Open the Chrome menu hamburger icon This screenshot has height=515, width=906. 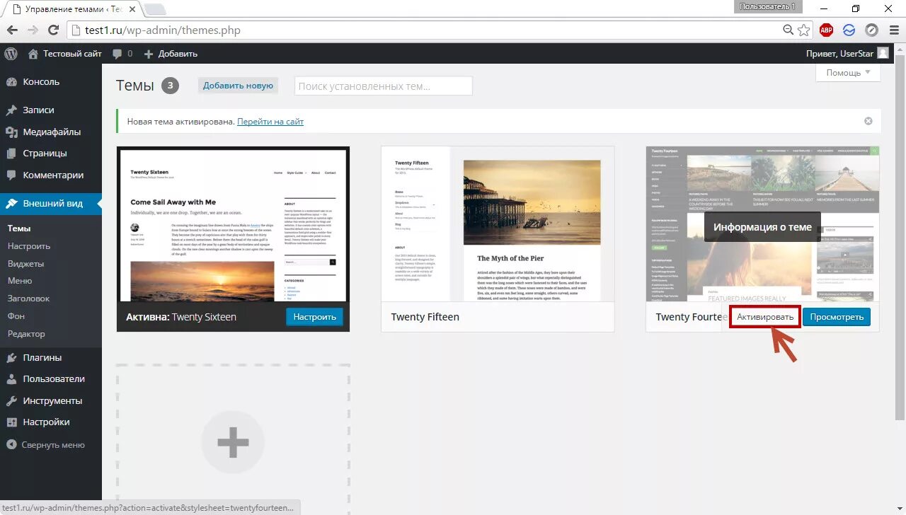click(x=893, y=30)
